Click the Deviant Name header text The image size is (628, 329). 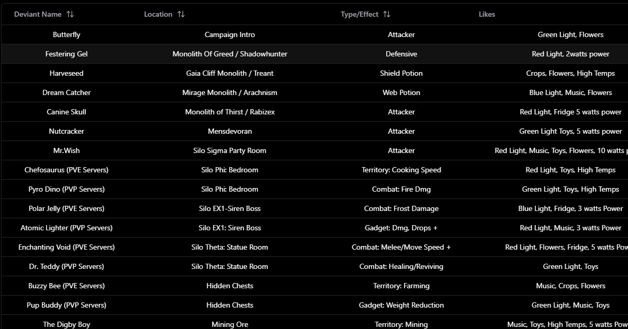click(x=38, y=15)
